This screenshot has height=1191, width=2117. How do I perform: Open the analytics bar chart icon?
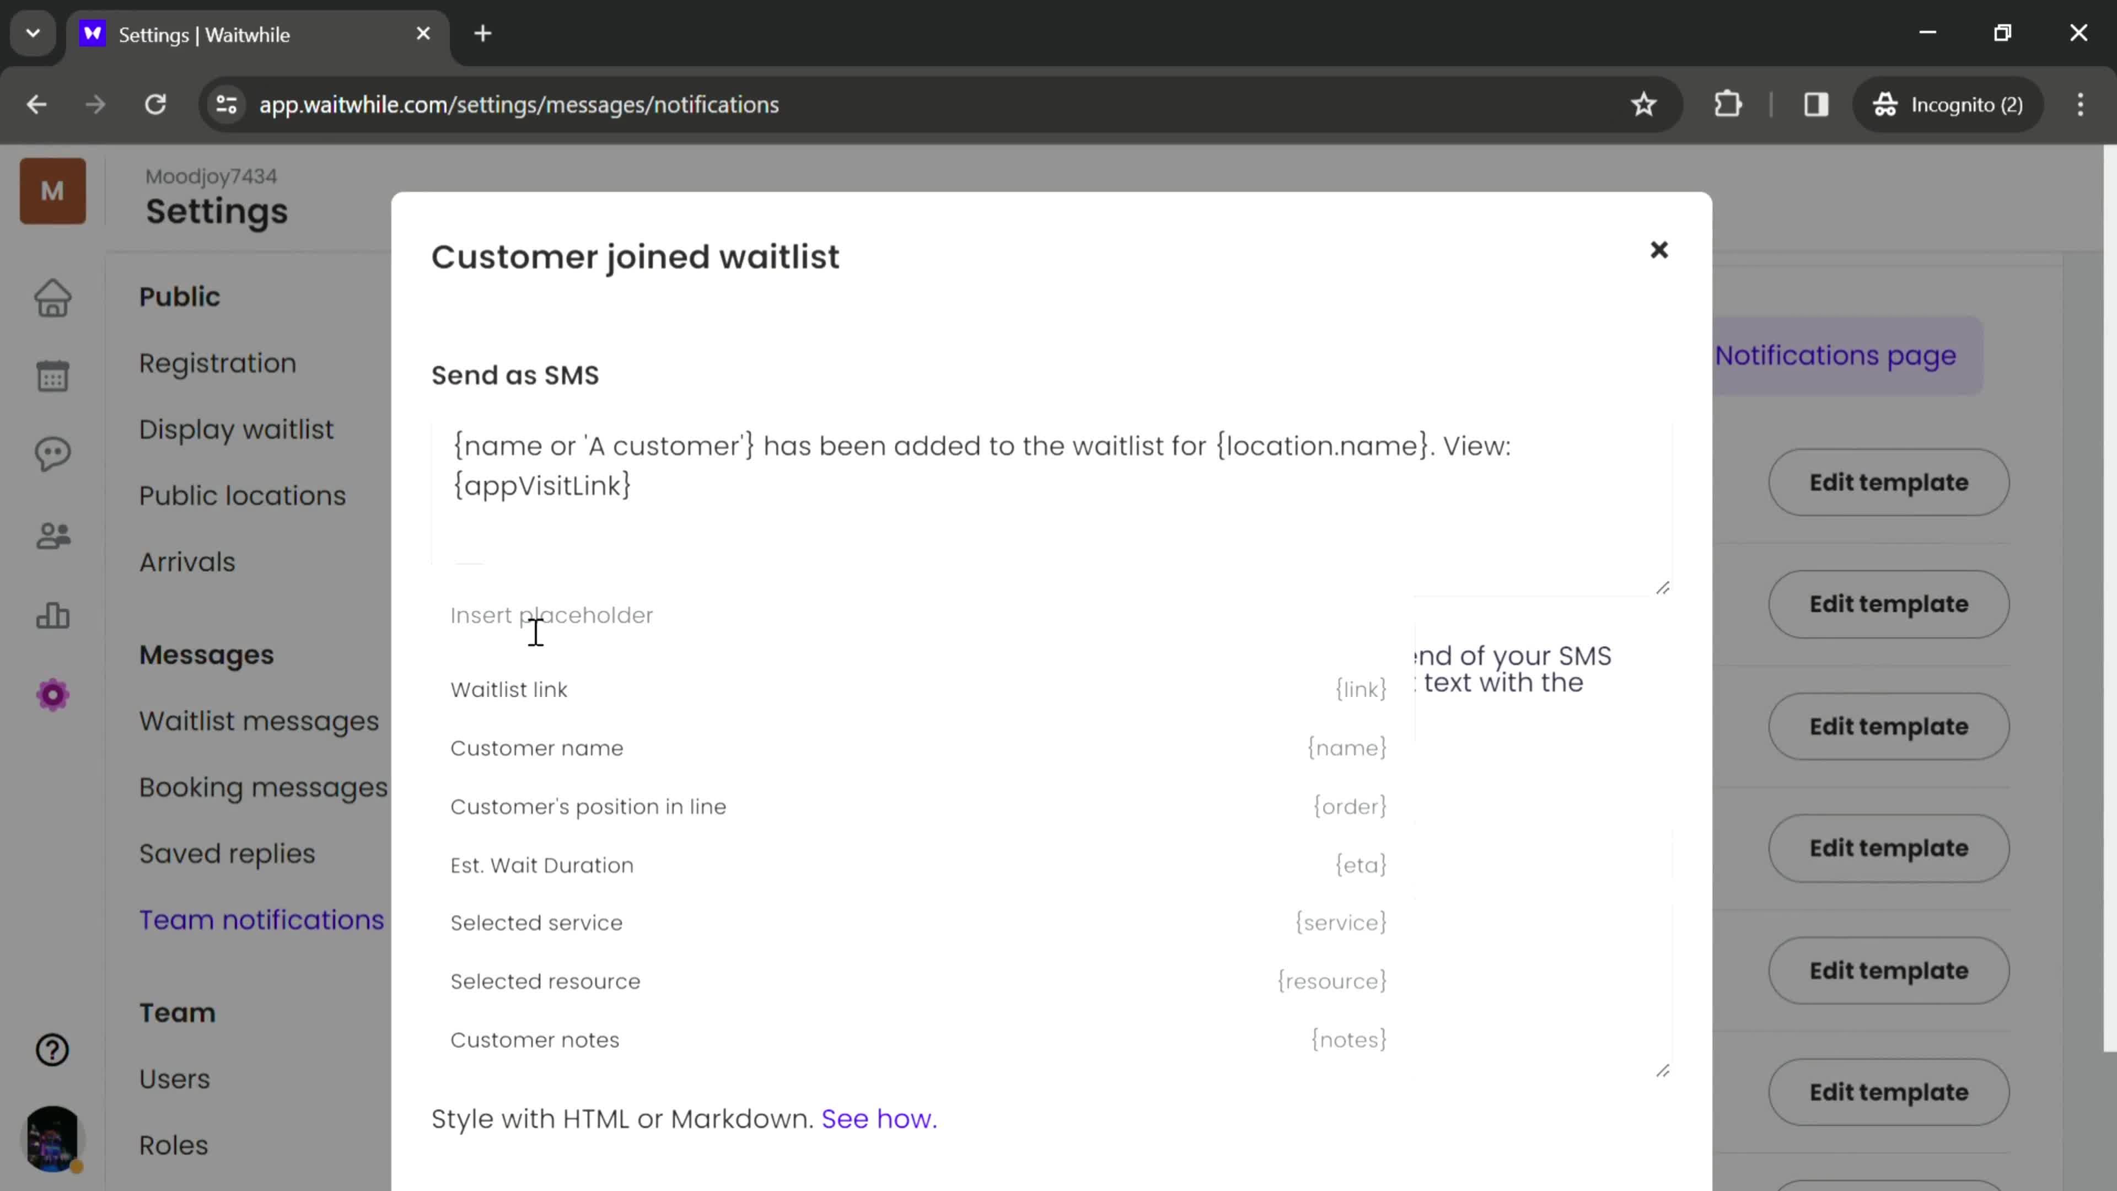coord(52,615)
